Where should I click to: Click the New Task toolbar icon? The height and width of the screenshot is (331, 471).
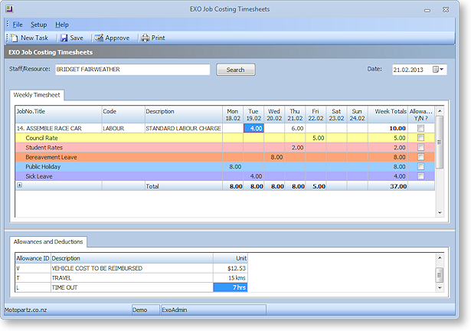click(x=15, y=38)
